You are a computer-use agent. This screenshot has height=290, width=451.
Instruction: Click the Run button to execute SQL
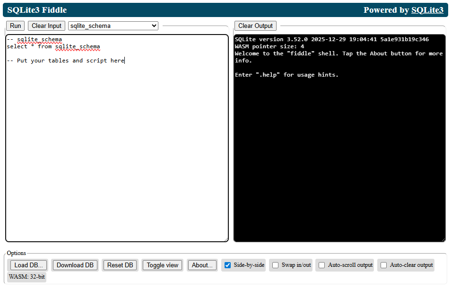[15, 26]
